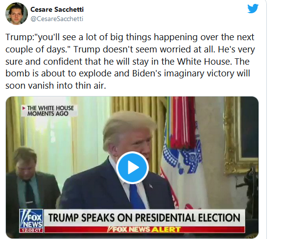The height and width of the screenshot is (239, 282).
Task: Click the Cesare Sacchetti display name
Action: (x=57, y=9)
